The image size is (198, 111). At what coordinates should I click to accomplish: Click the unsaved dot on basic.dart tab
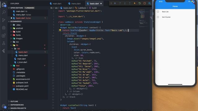tap(101, 4)
